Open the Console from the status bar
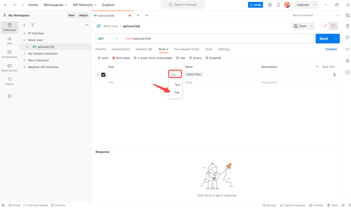The width and height of the screenshot is (351, 208). [x=58, y=205]
